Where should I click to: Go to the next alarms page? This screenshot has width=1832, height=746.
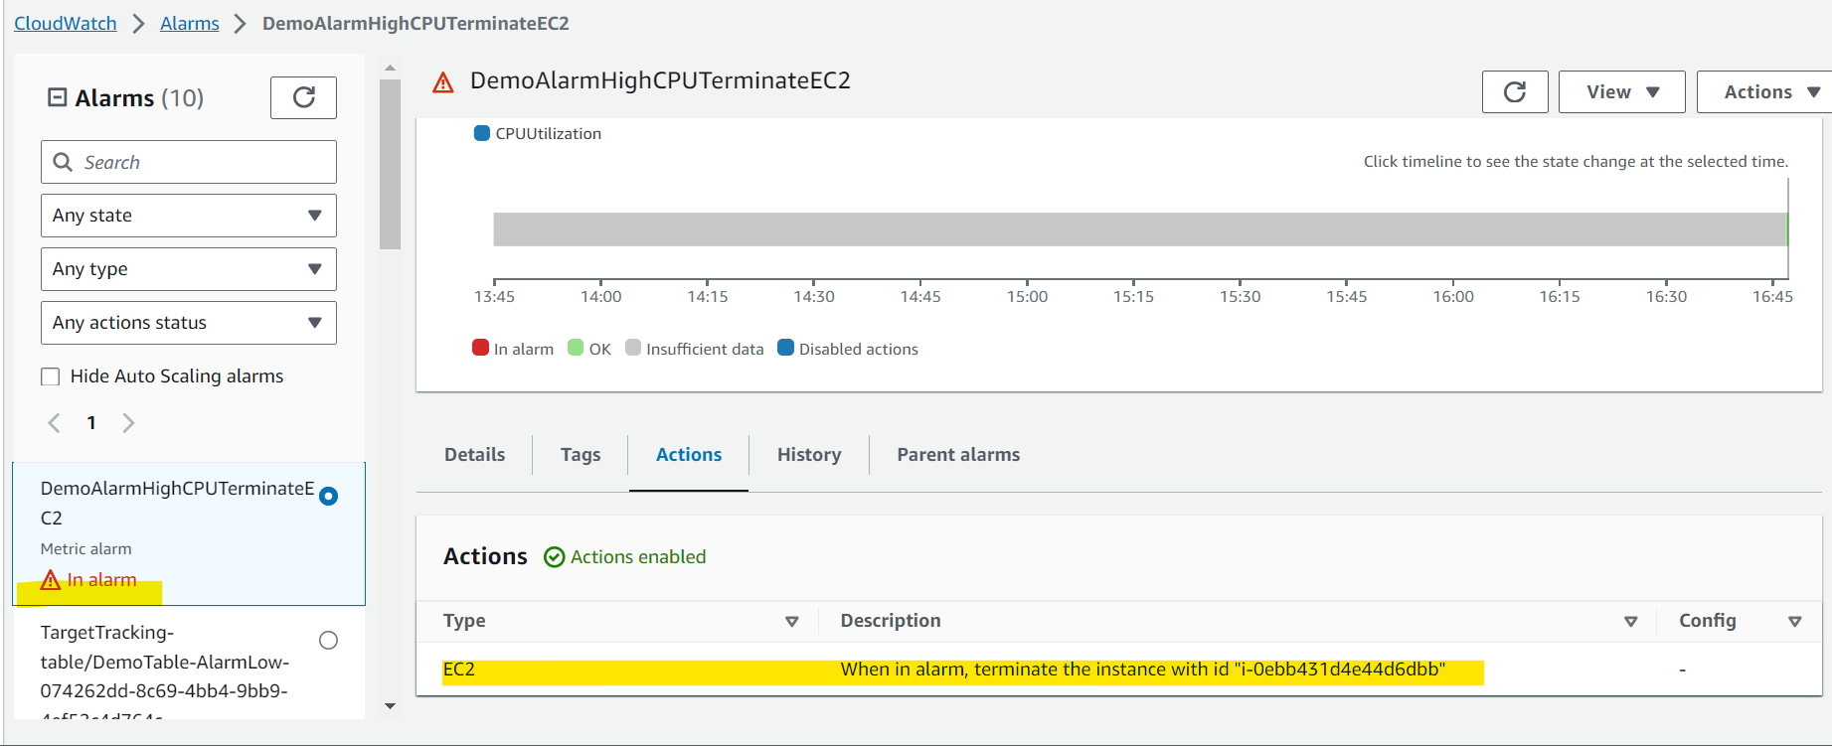tap(128, 423)
